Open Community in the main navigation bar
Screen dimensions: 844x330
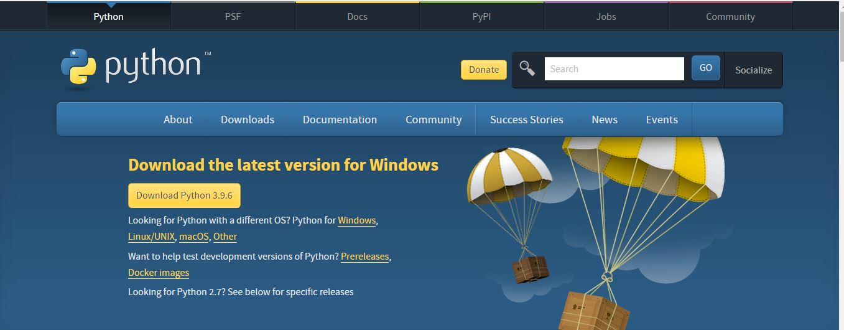point(434,120)
